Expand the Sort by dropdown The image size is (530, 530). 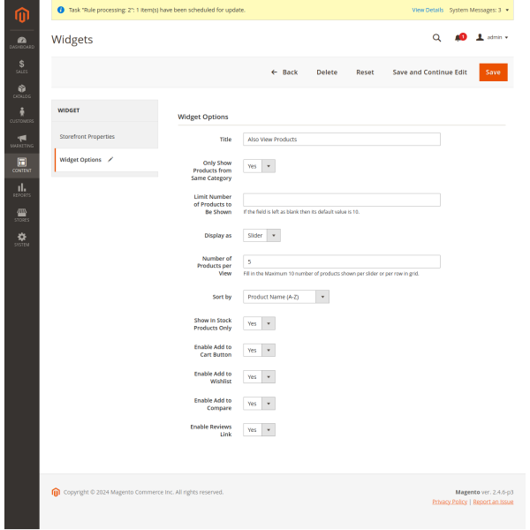pos(286,297)
